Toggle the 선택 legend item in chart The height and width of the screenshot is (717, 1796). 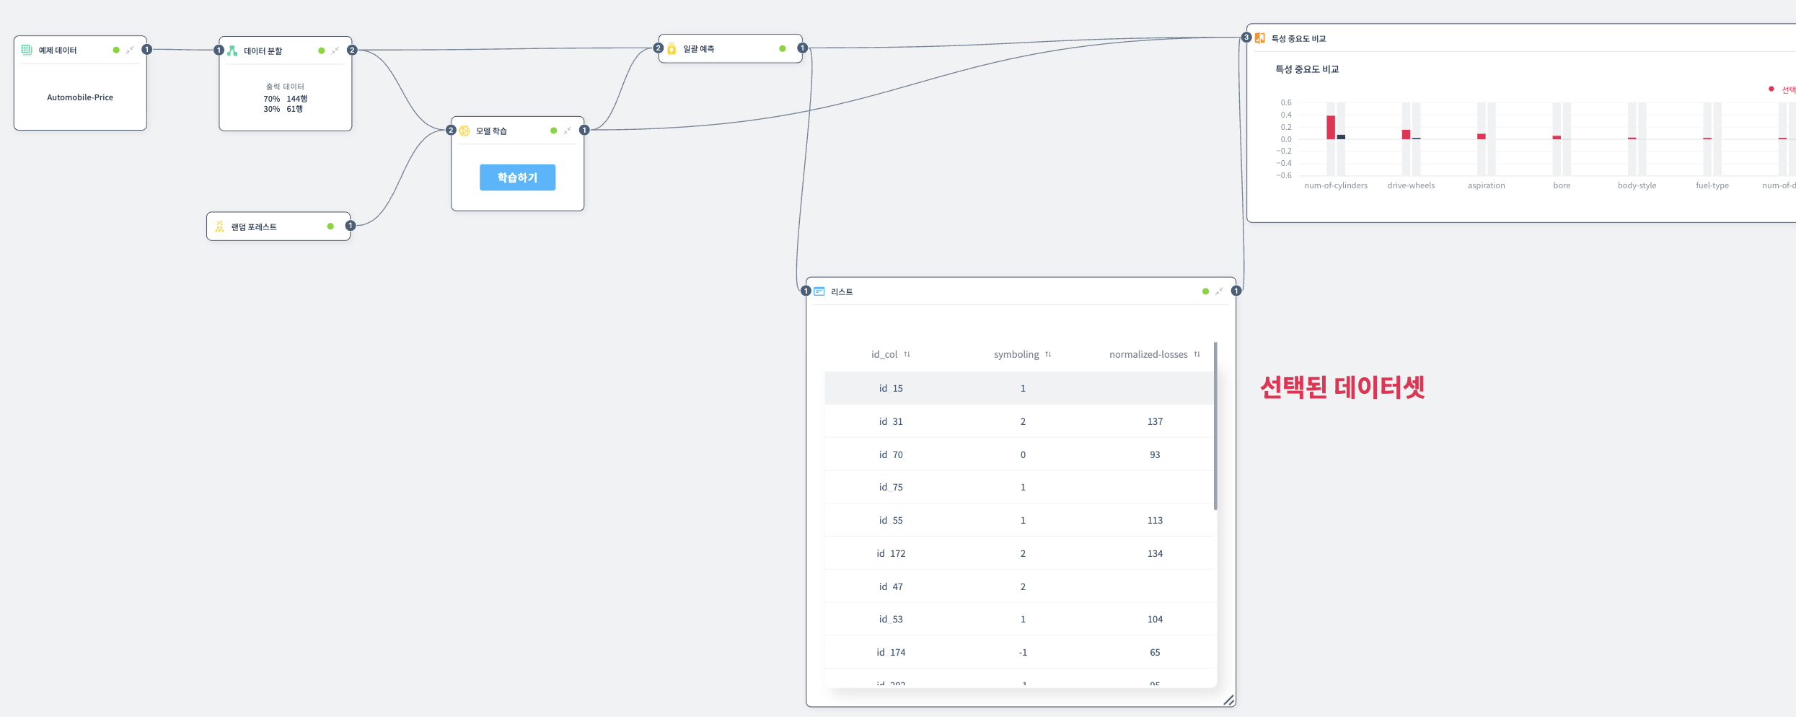[1782, 89]
